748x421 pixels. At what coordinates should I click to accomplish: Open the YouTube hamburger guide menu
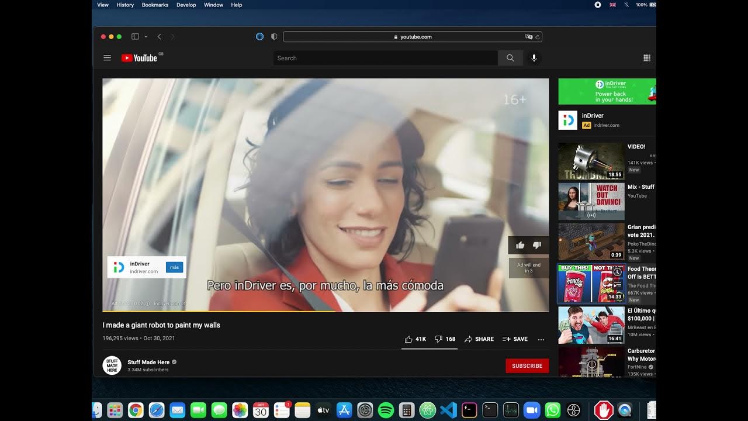(107, 58)
